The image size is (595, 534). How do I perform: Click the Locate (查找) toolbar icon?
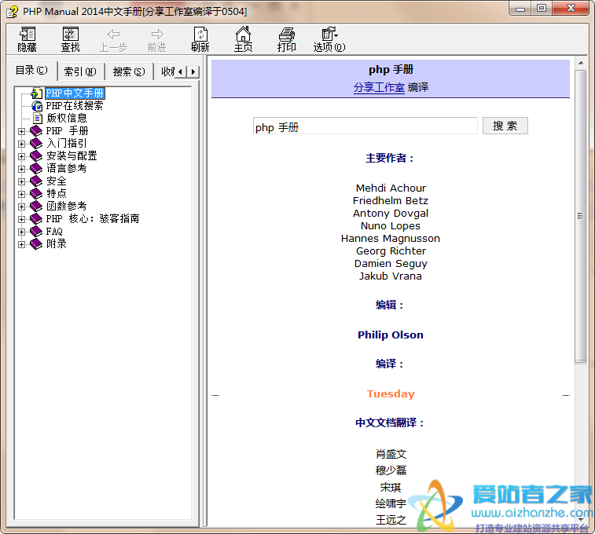click(71, 34)
